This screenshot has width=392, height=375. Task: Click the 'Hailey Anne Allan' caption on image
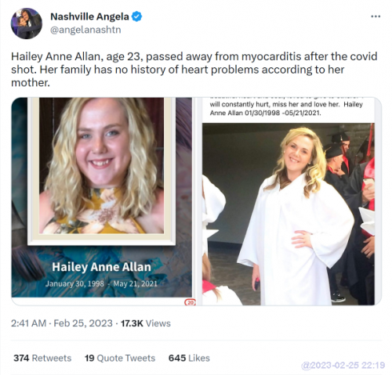click(101, 267)
